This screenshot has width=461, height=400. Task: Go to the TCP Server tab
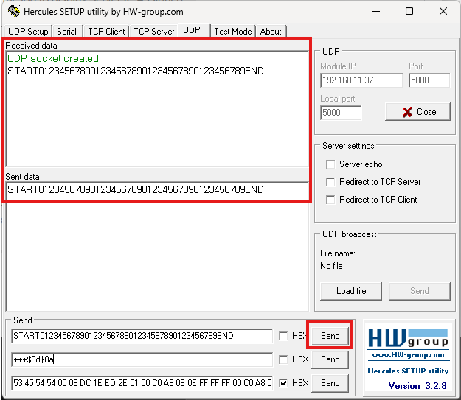tap(153, 31)
